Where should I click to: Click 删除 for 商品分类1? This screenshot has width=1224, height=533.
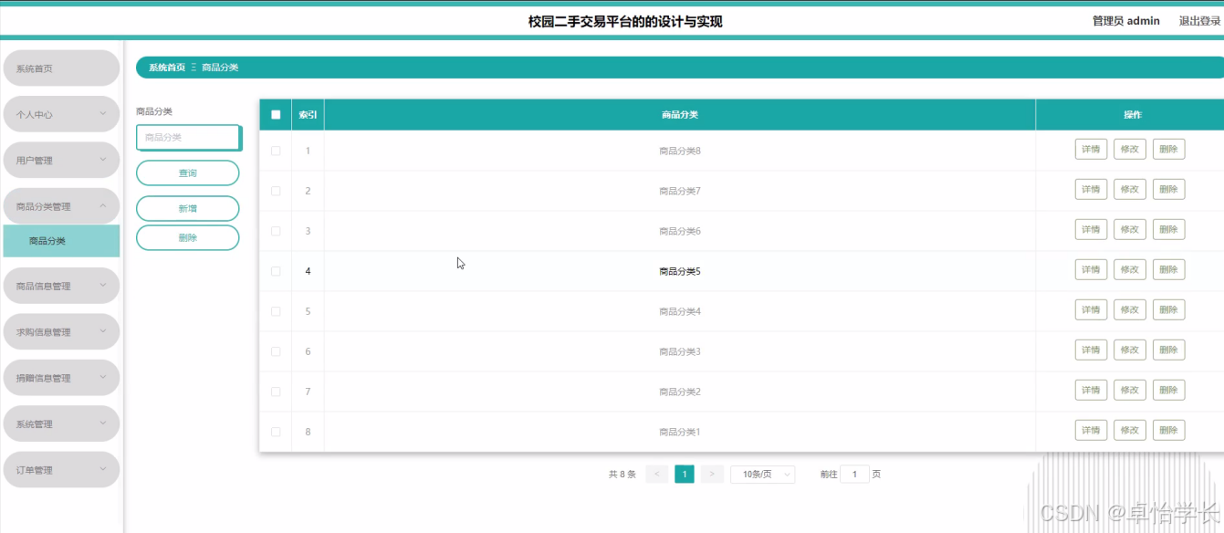pos(1169,431)
